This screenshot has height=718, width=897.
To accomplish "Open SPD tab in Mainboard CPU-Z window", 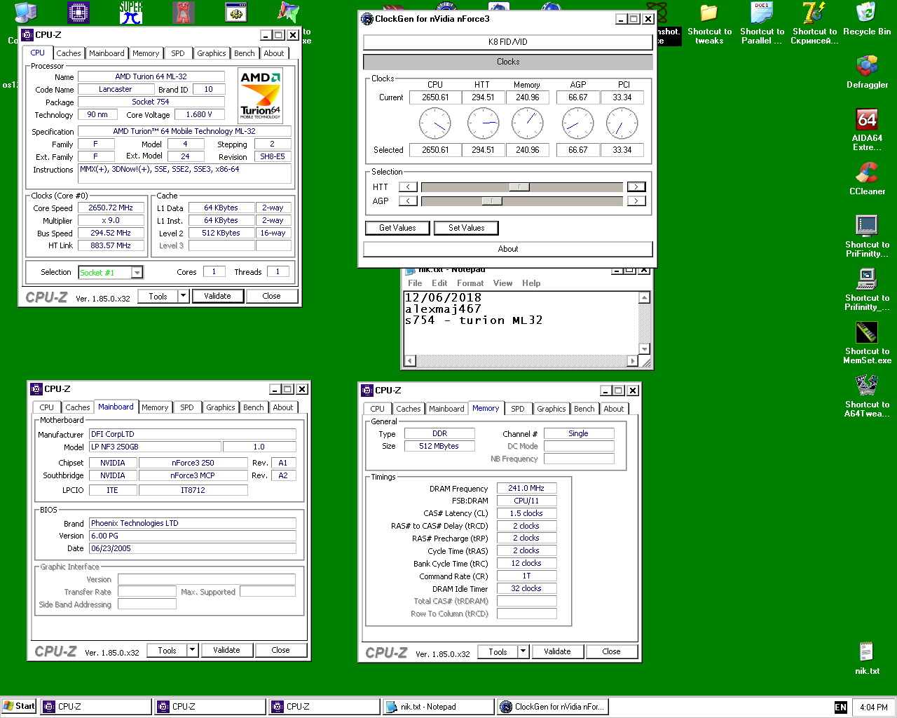I will point(187,407).
